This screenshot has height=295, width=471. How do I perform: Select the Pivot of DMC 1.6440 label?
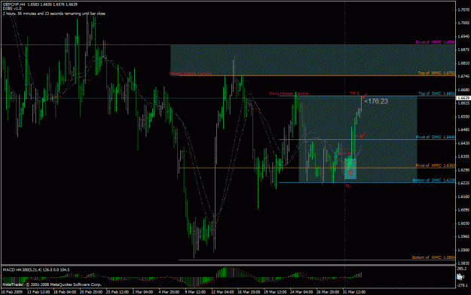pos(436,137)
